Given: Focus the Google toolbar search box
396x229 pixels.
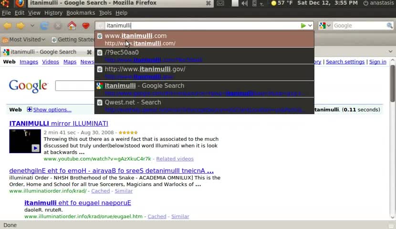Looking at the screenshot, I should pyautogui.click(x=359, y=25).
